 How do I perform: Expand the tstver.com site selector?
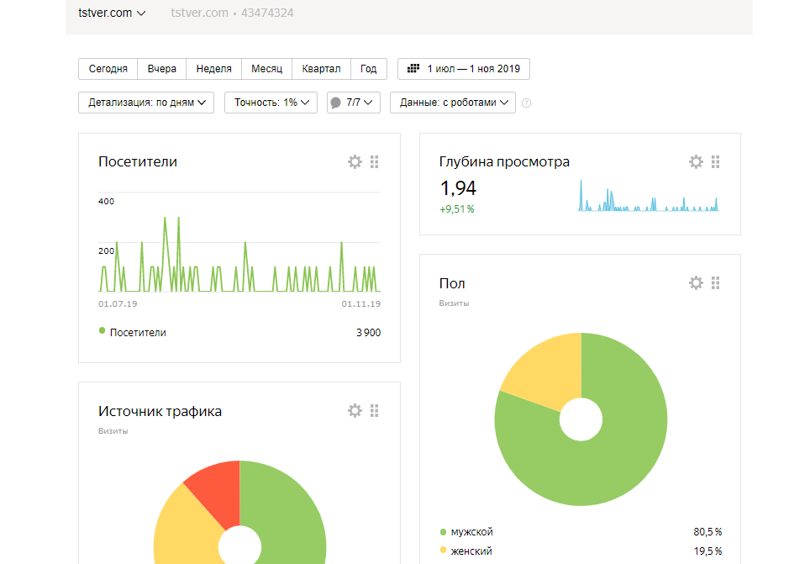pos(112,13)
